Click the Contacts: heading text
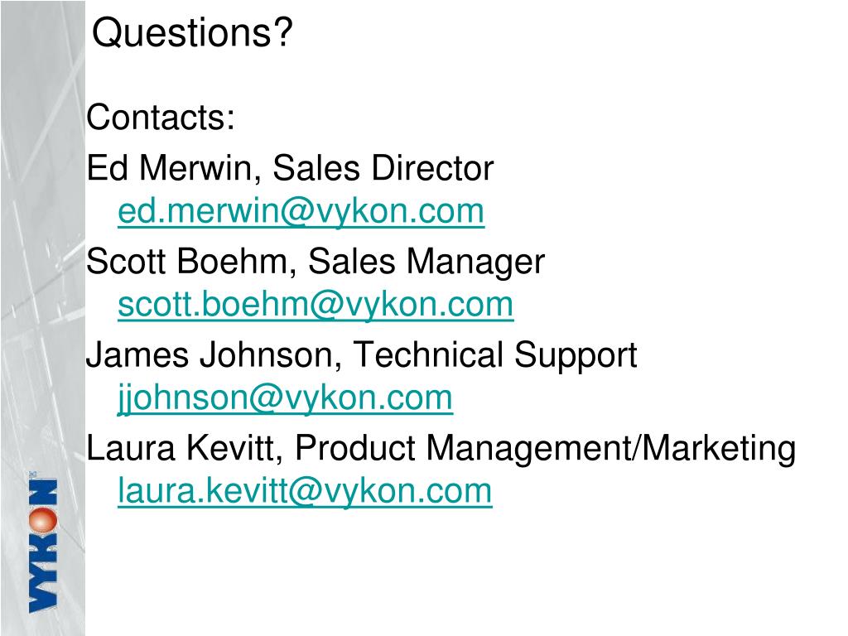 [x=161, y=118]
